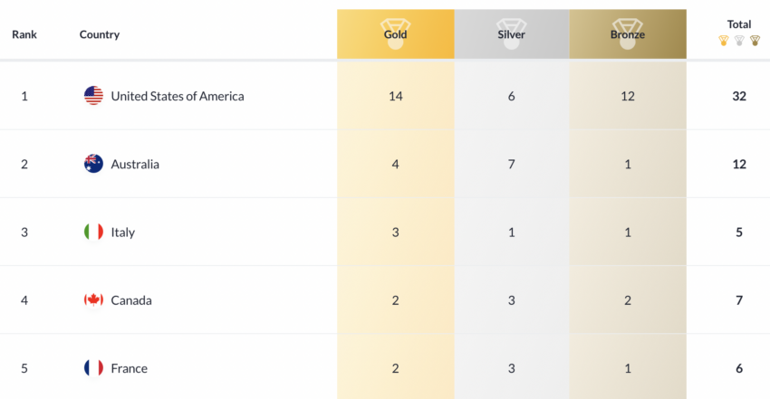Sort by the Silver column header

click(512, 34)
